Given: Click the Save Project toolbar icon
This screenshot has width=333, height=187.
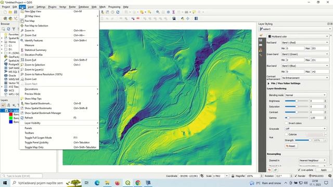Looking at the screenshot, I should [16, 12].
